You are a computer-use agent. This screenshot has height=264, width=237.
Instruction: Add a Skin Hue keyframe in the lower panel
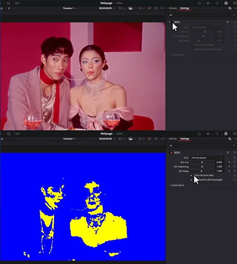[229, 162]
